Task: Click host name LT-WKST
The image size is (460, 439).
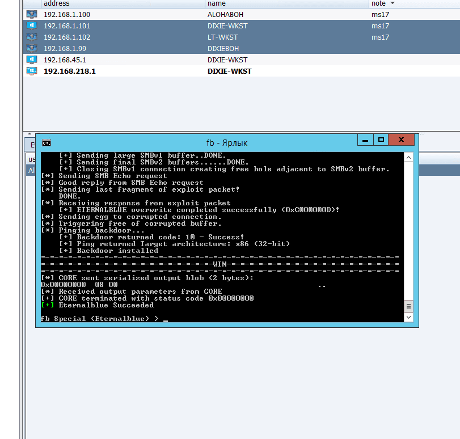Action: (223, 37)
